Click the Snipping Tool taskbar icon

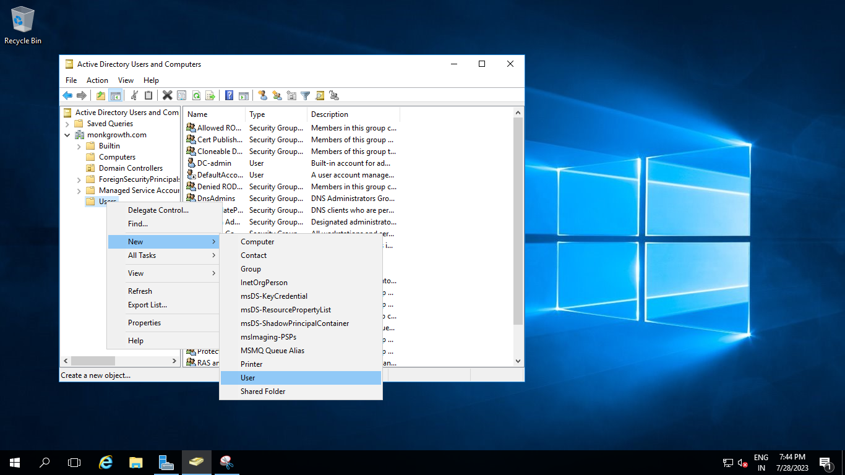[x=226, y=462]
